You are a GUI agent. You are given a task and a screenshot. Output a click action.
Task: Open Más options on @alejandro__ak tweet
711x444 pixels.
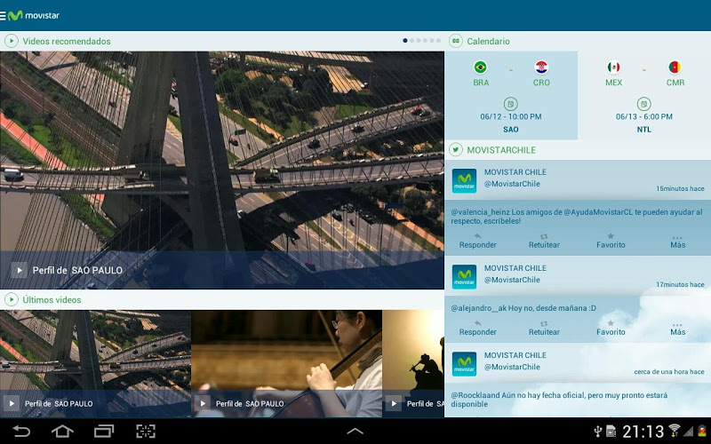[678, 328]
